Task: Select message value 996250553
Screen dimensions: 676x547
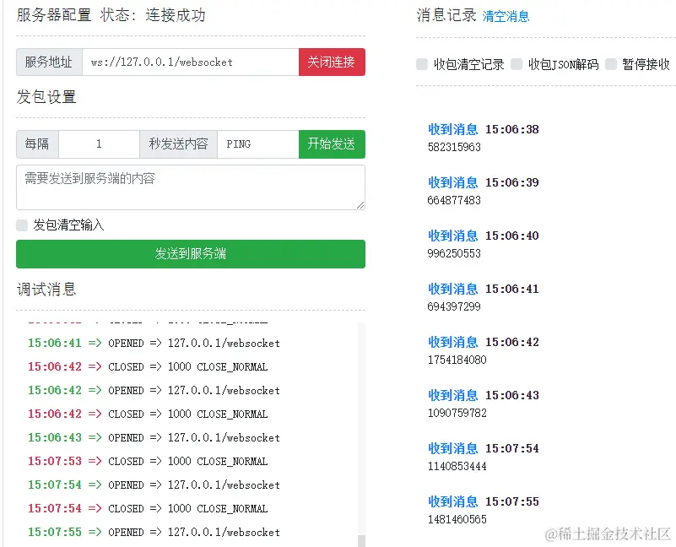Action: click(x=454, y=253)
